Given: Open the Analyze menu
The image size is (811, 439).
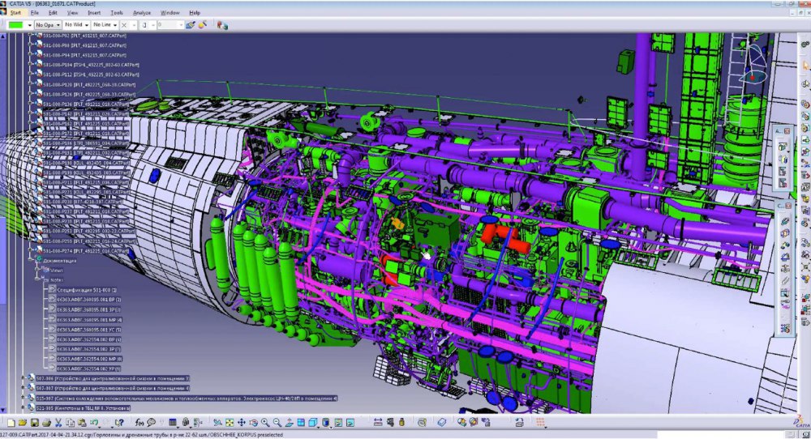Looking at the screenshot, I should (x=142, y=12).
